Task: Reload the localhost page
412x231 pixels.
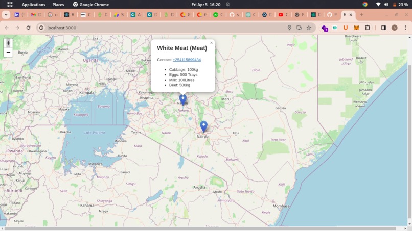Action: (29, 28)
